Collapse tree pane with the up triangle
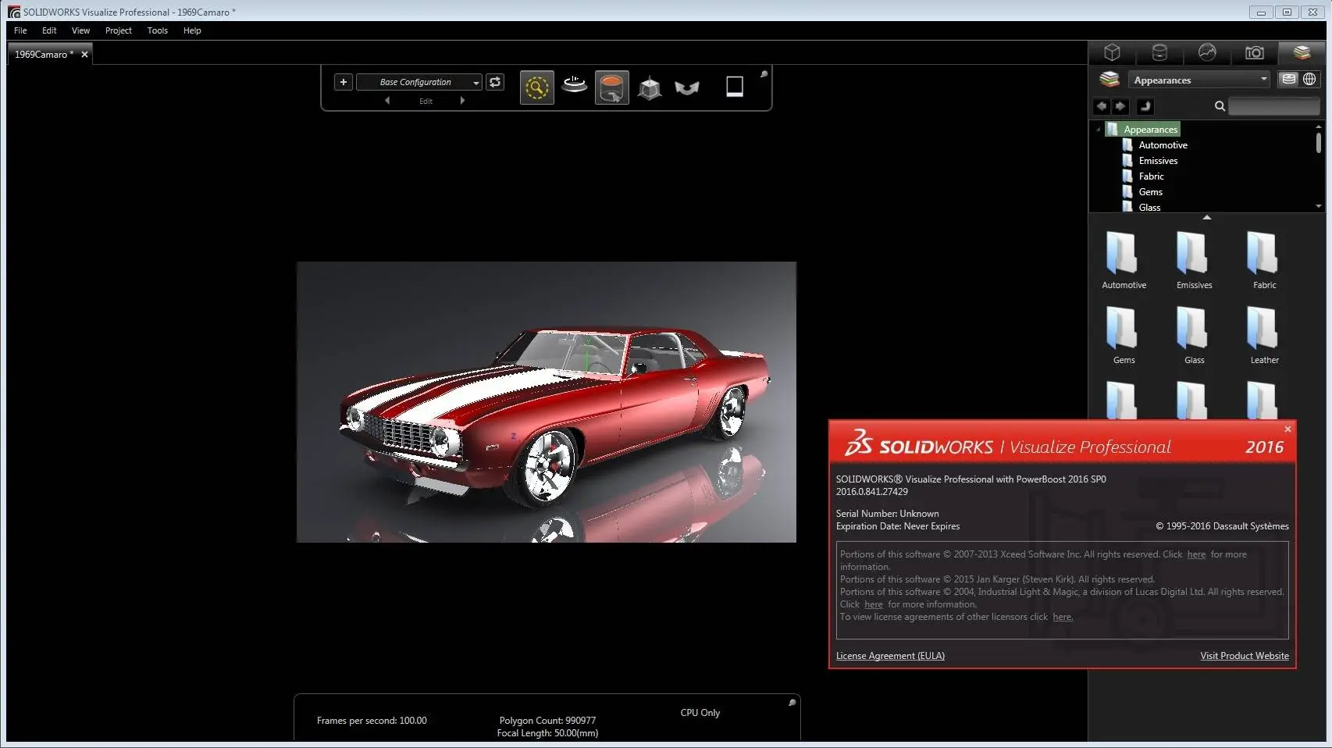Screen dimensions: 1332x748 pos(1207,218)
